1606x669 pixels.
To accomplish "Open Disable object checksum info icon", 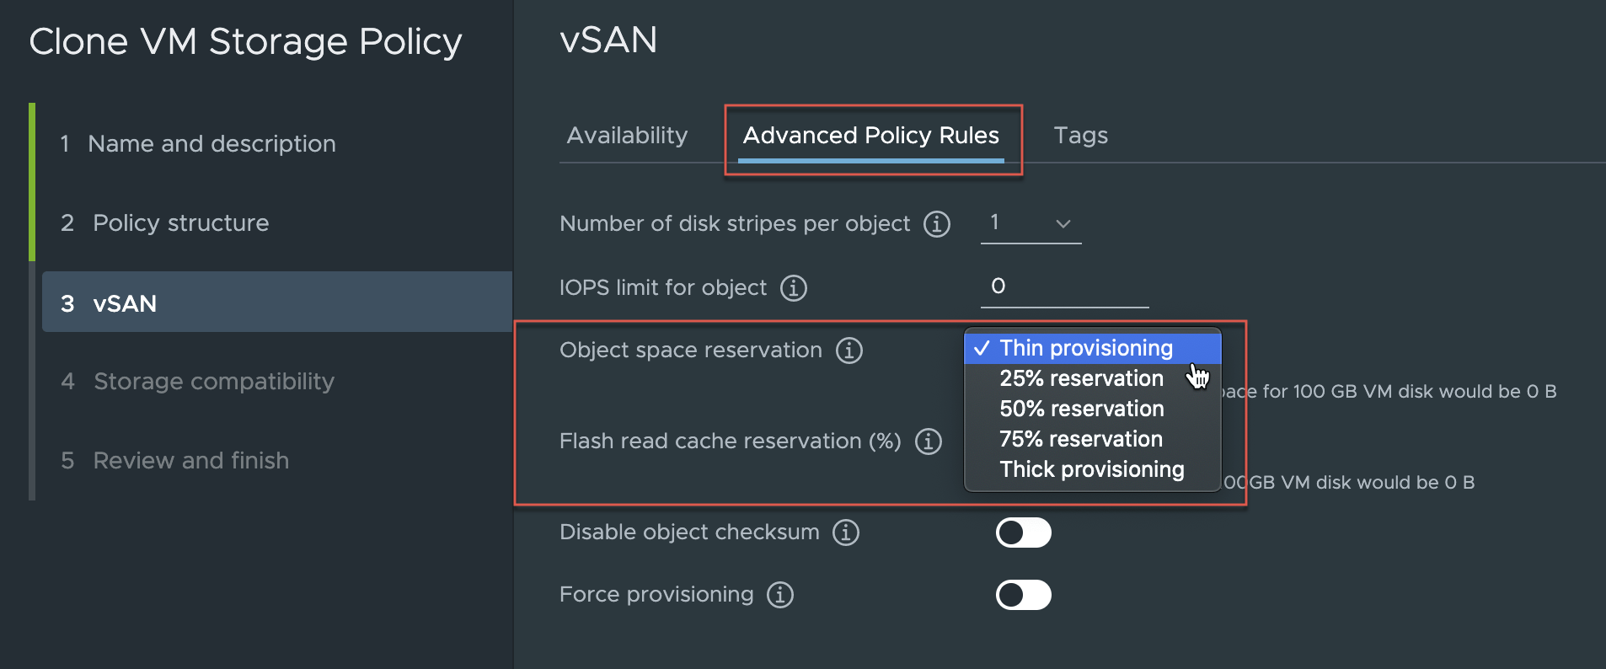I will coord(845,533).
